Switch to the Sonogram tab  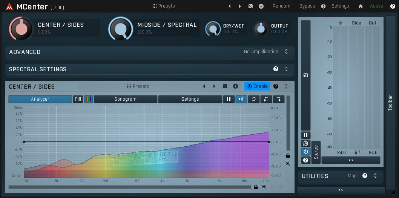[x=125, y=99]
